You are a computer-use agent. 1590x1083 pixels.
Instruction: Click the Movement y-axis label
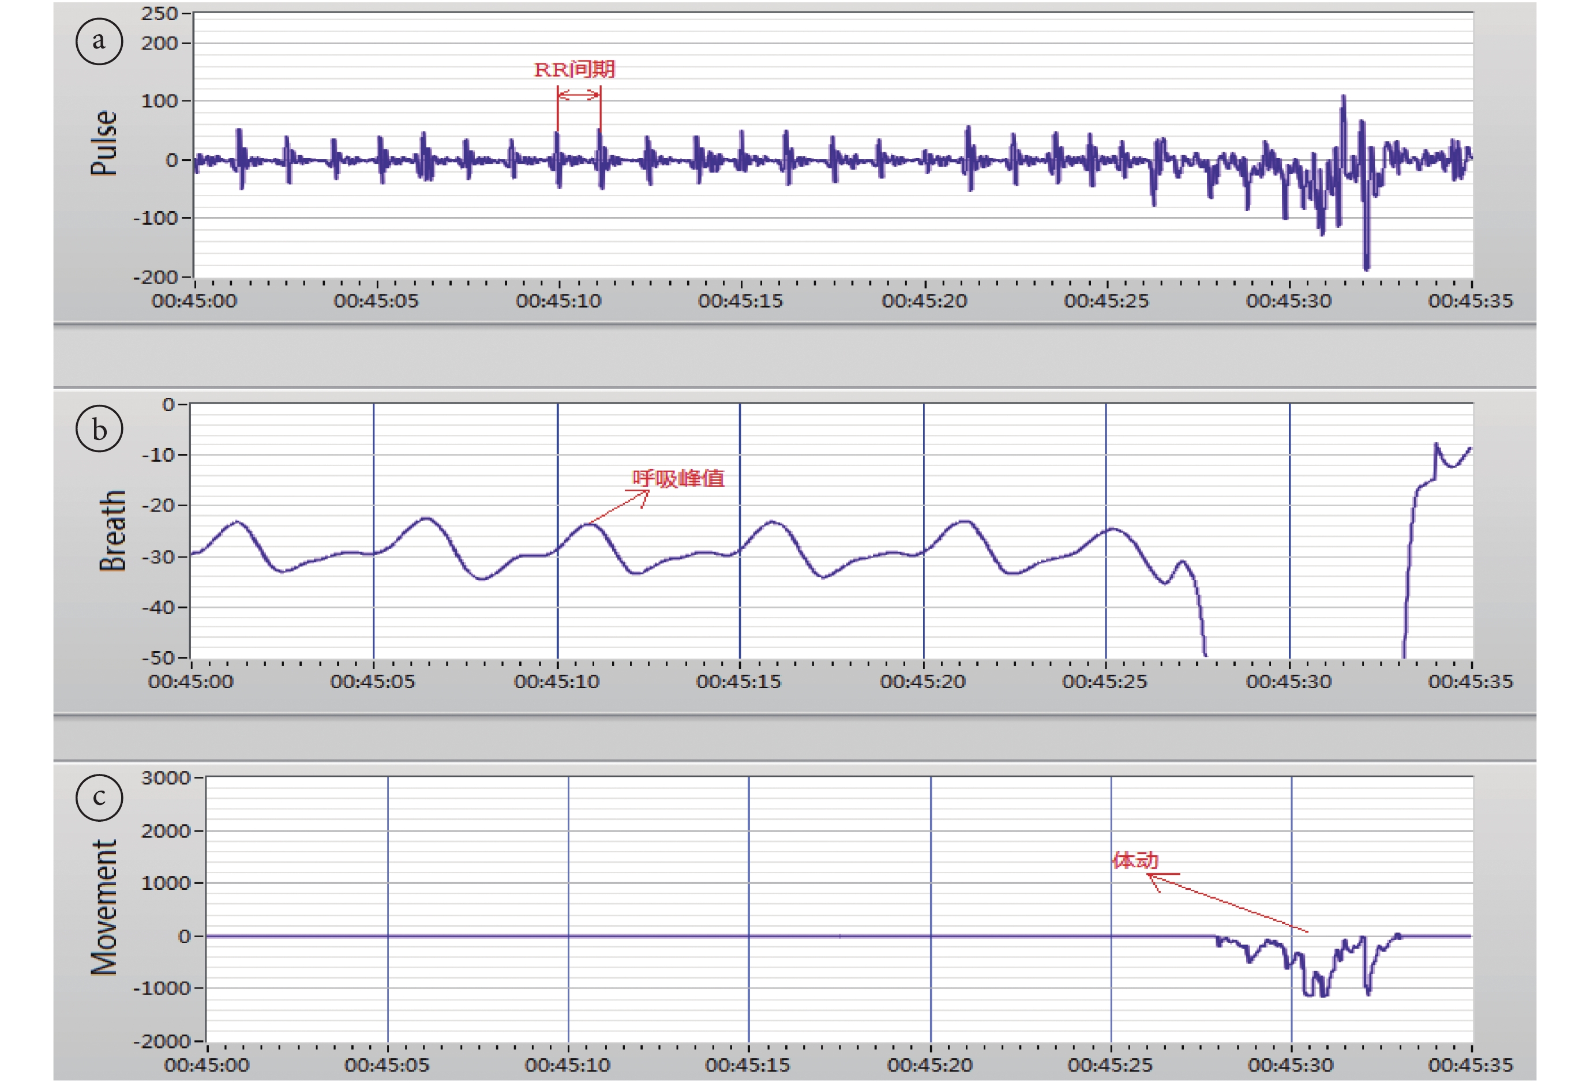(104, 907)
